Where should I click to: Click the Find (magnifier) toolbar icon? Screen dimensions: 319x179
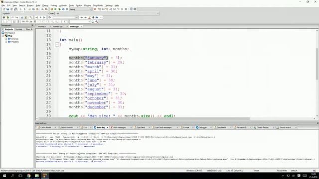(42, 9)
